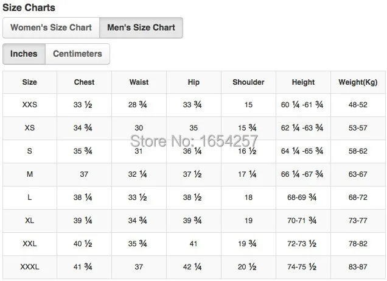Click the Weight(Kg) column header

pos(358,82)
